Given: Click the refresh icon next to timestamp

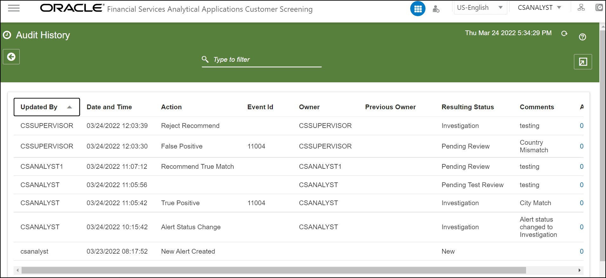Looking at the screenshot, I should click(x=564, y=33).
